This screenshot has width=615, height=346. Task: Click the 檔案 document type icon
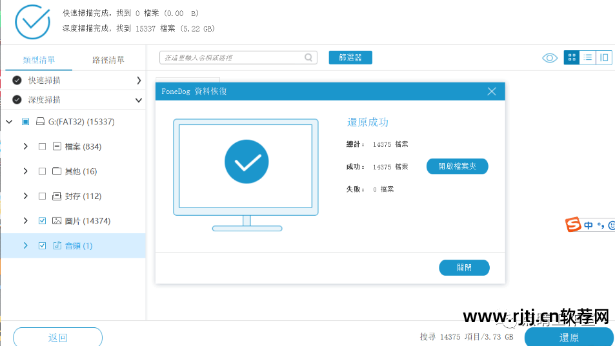coord(57,146)
